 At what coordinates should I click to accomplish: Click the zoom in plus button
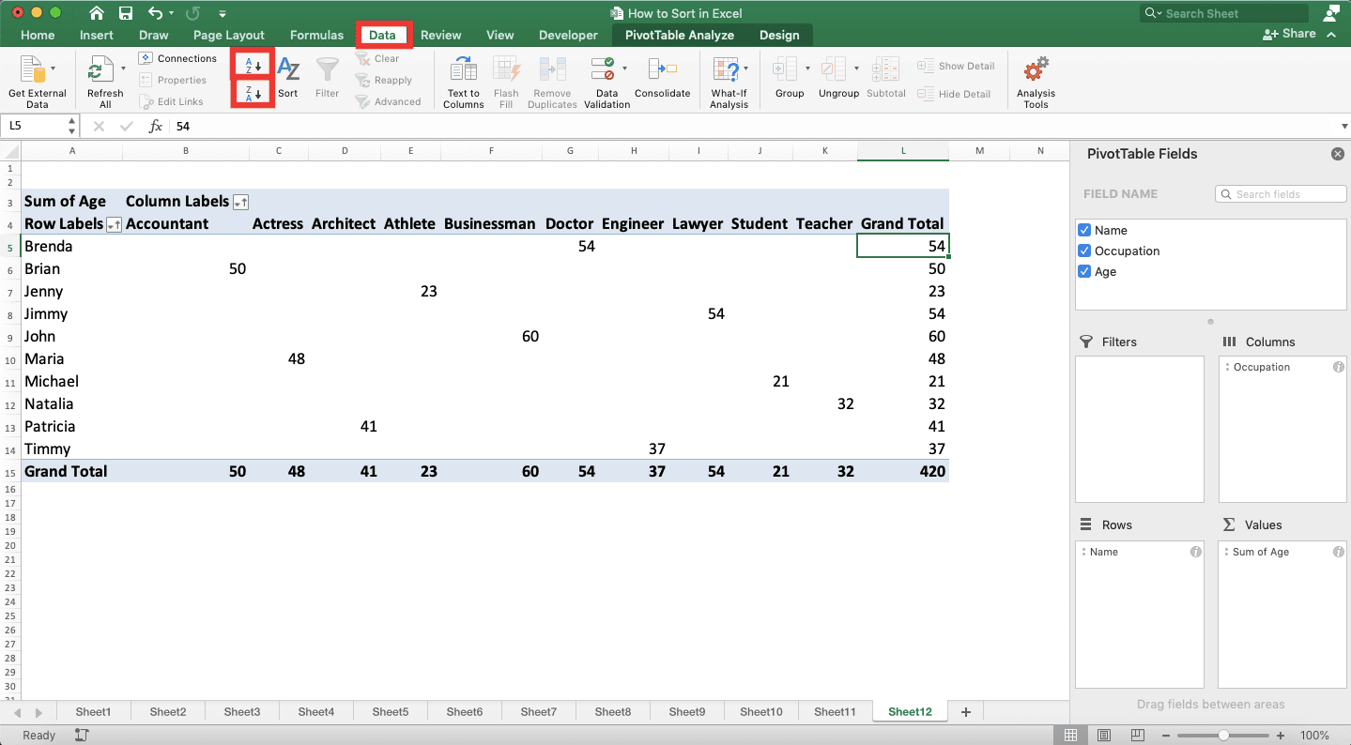[x=1282, y=736]
